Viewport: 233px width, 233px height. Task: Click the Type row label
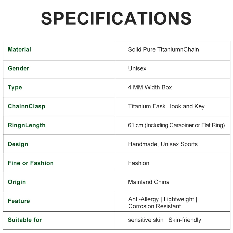point(15,87)
